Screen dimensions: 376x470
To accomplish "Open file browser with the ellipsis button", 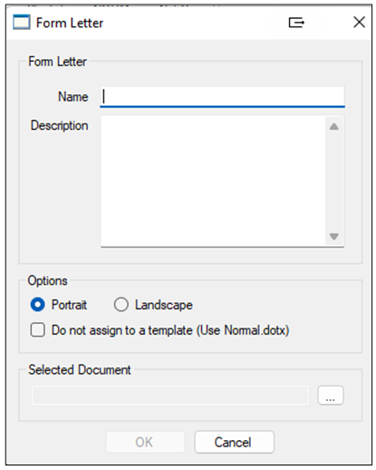I will pos(331,395).
